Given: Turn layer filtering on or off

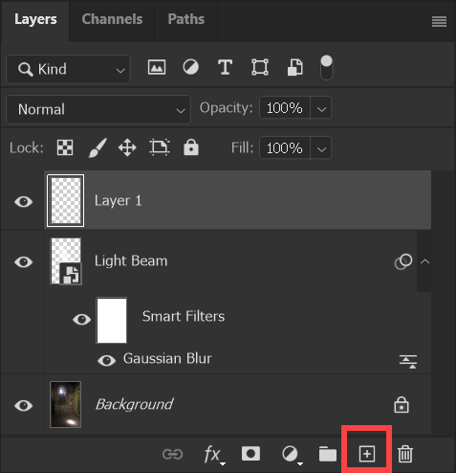Looking at the screenshot, I should (x=326, y=67).
